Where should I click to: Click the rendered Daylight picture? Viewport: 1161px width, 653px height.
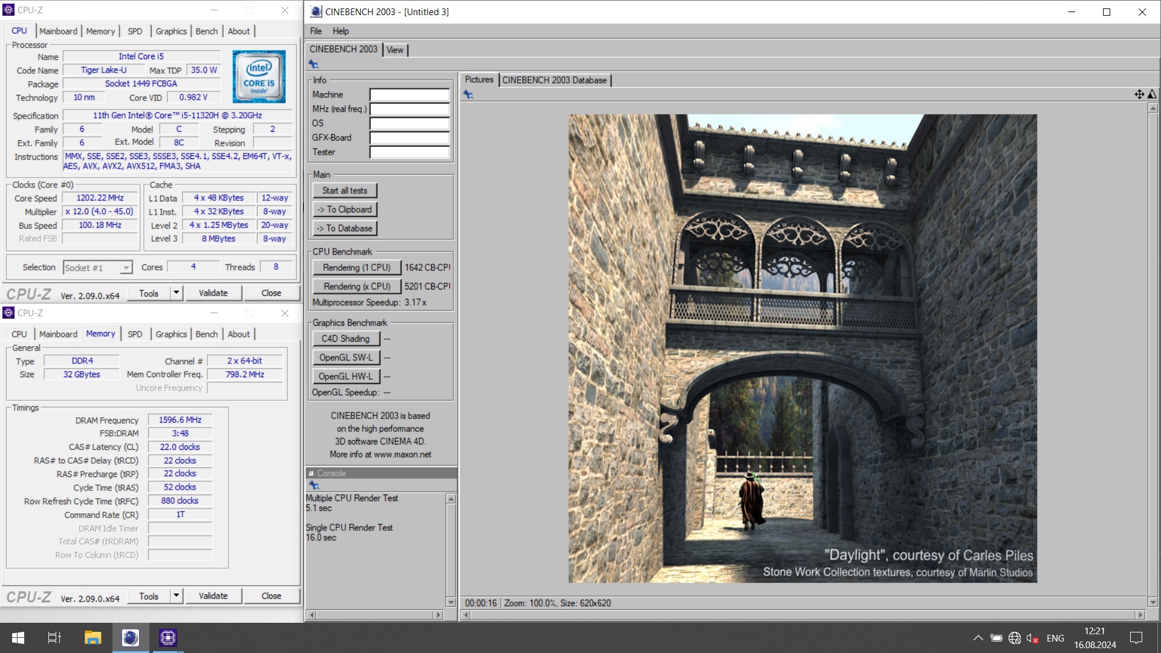click(x=802, y=348)
